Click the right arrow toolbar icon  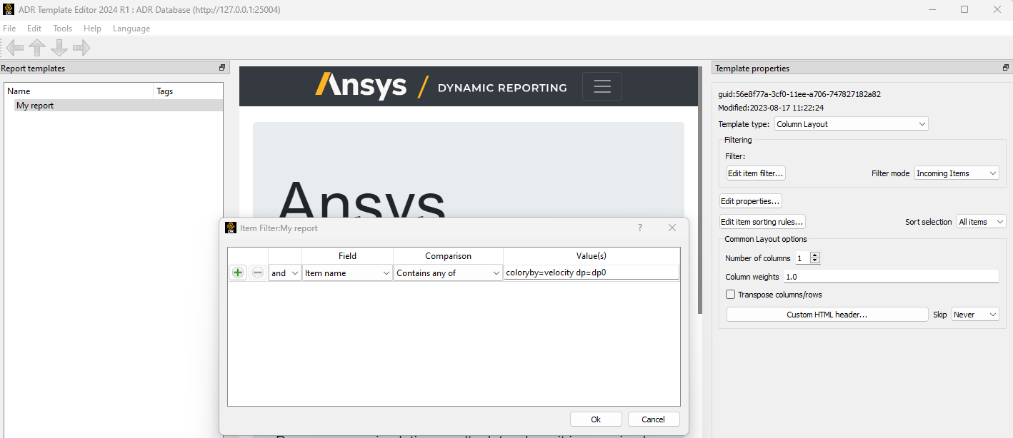[81, 48]
